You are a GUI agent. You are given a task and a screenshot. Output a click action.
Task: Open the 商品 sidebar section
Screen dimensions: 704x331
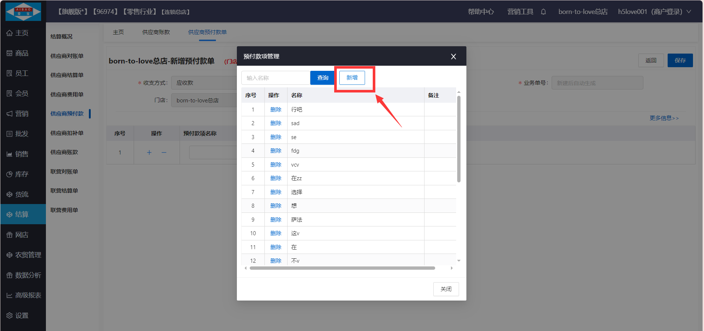[22, 53]
